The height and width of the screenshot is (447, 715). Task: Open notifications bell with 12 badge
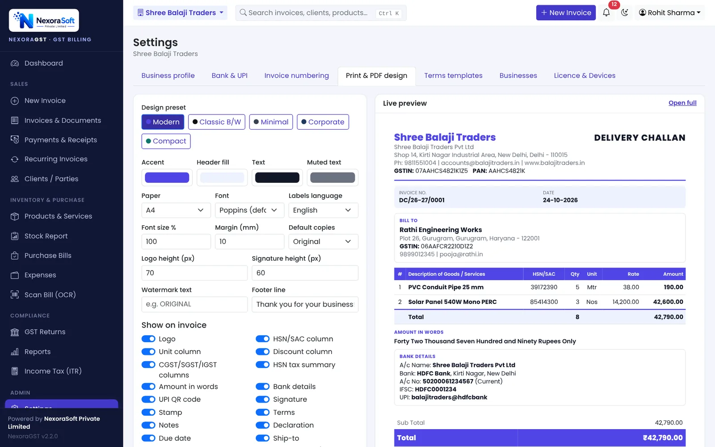[x=606, y=13]
